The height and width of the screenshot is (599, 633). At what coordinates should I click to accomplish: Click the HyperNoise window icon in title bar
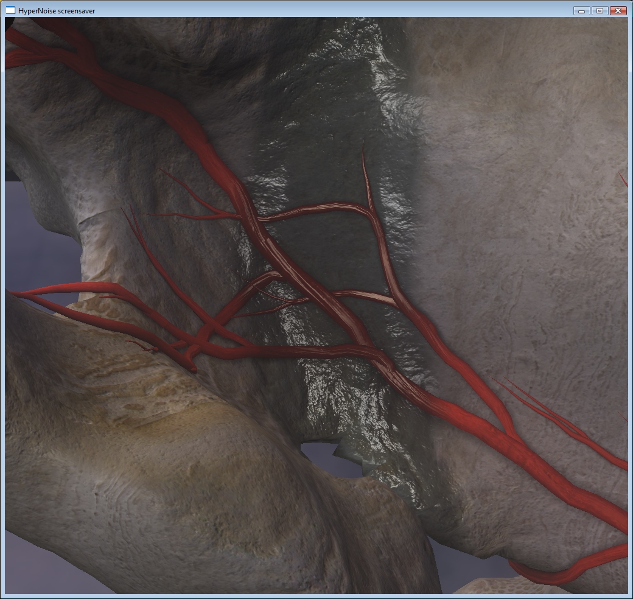click(x=10, y=10)
